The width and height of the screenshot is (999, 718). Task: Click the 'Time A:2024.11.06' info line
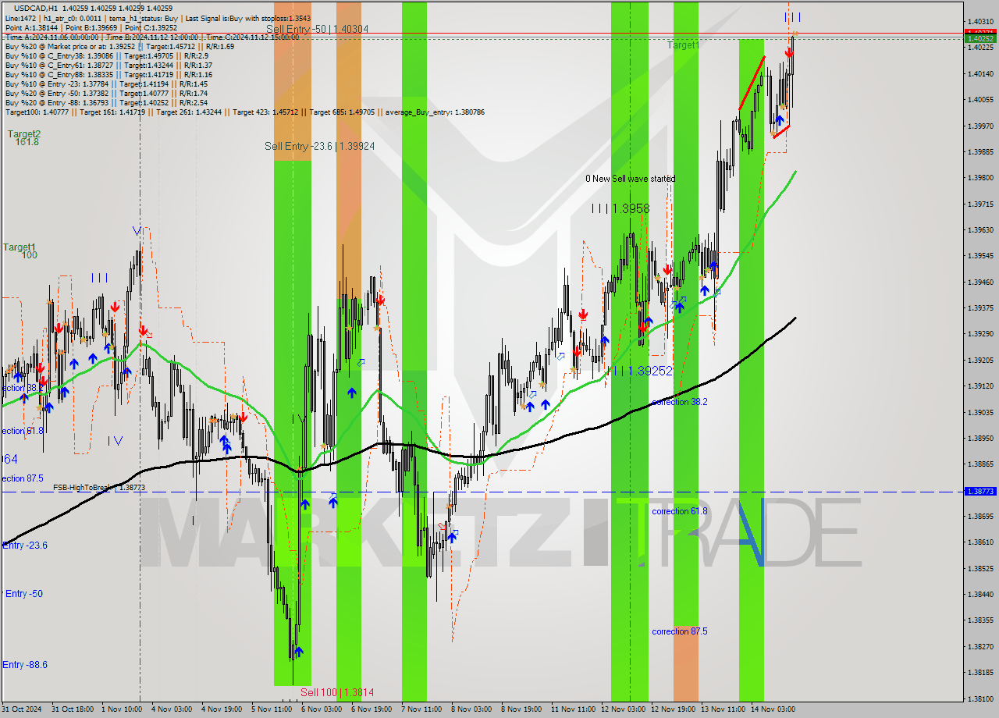tap(152, 37)
